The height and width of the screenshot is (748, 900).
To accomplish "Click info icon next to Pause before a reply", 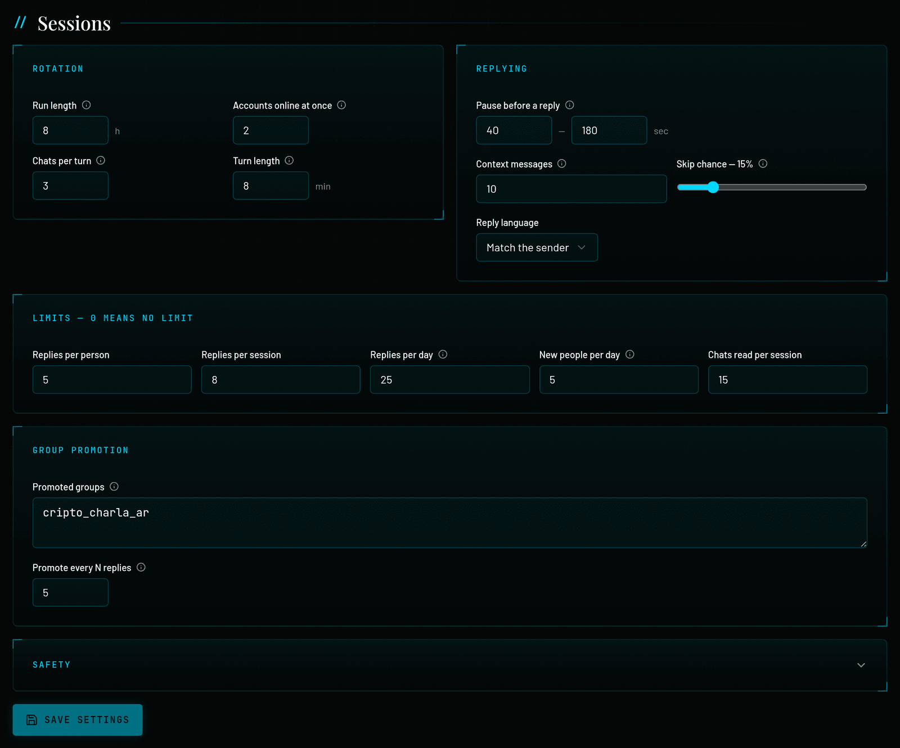I will pyautogui.click(x=569, y=105).
